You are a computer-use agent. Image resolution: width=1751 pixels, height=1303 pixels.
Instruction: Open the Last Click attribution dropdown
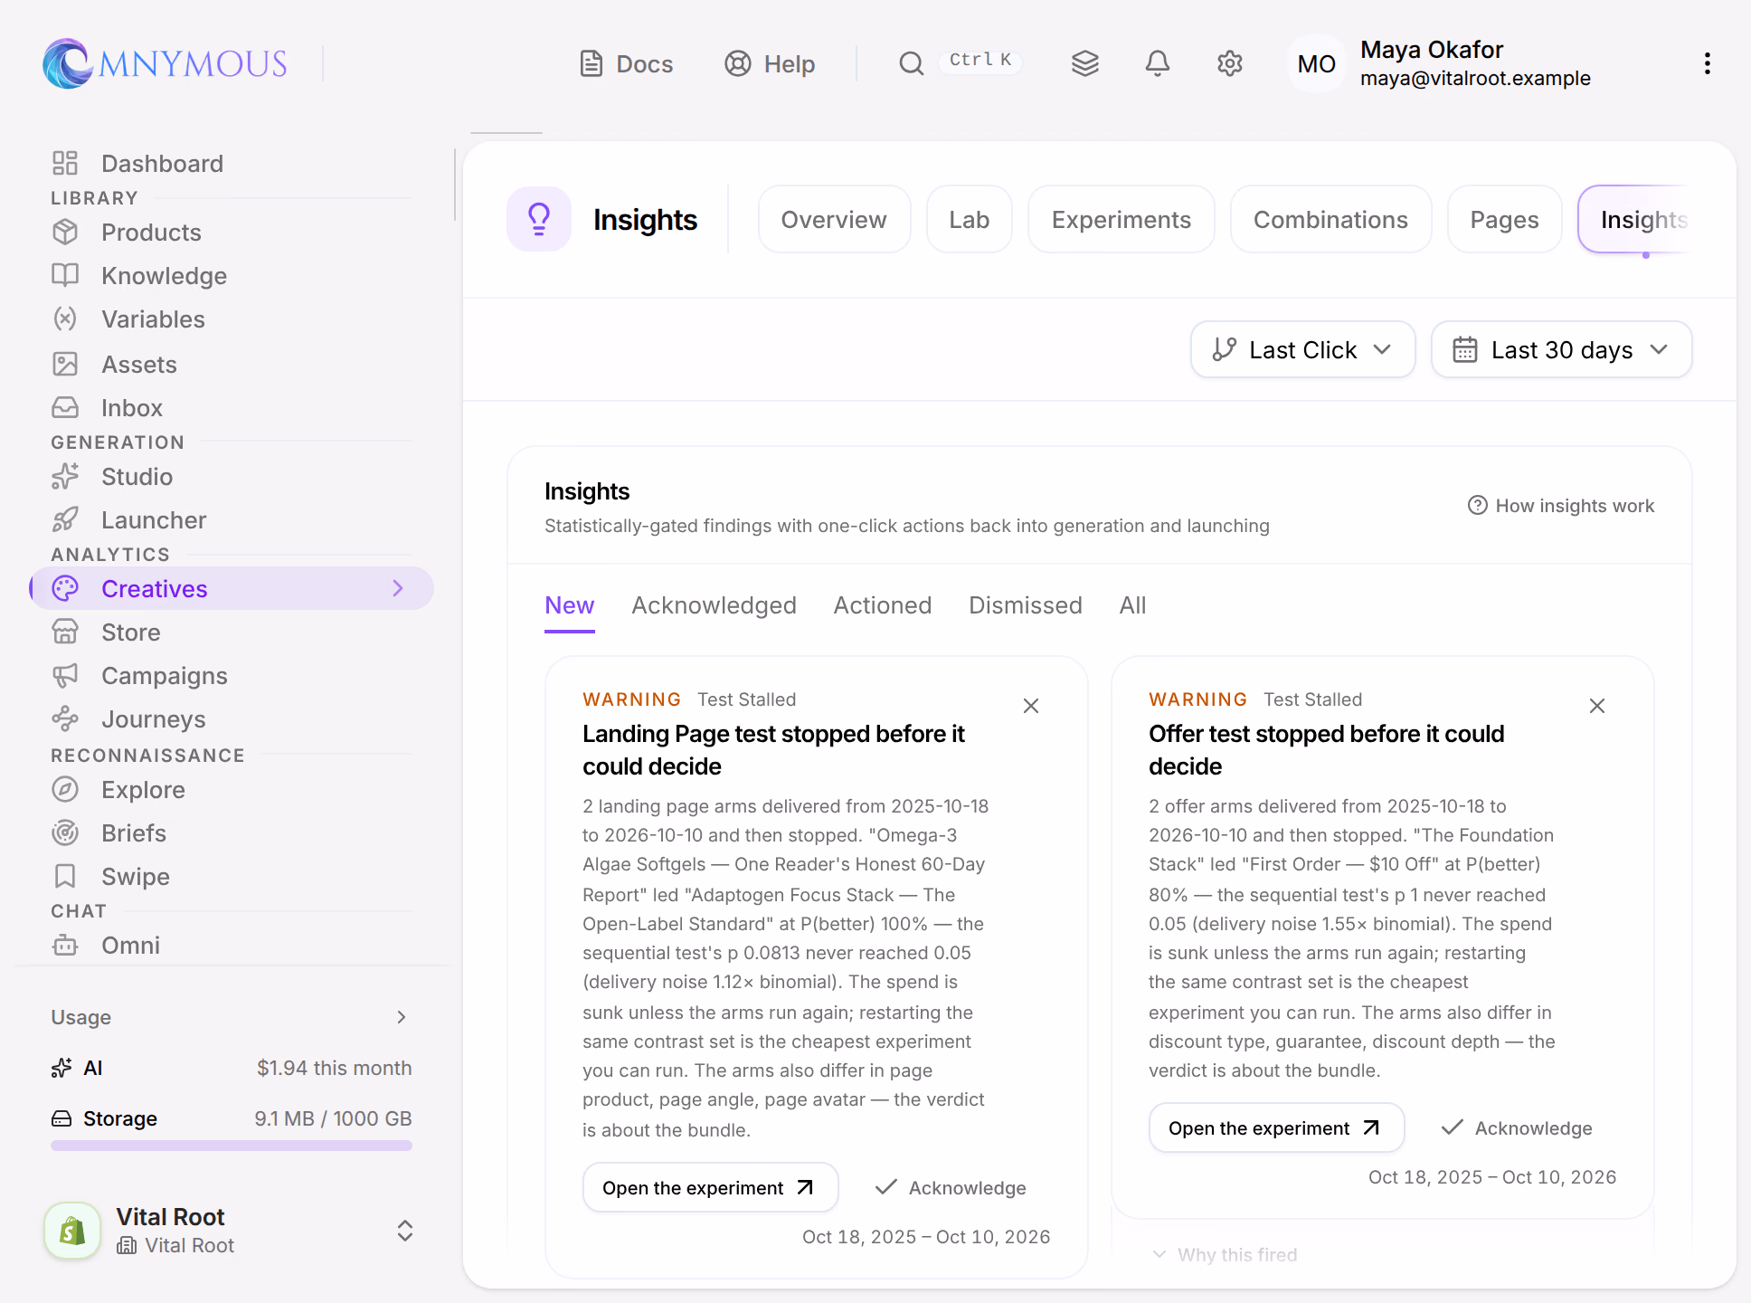(1302, 350)
